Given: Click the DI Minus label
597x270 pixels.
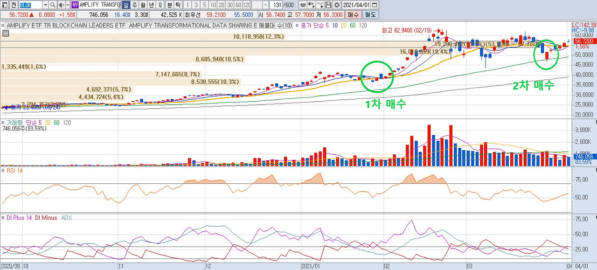Looking at the screenshot, I should point(46,218).
